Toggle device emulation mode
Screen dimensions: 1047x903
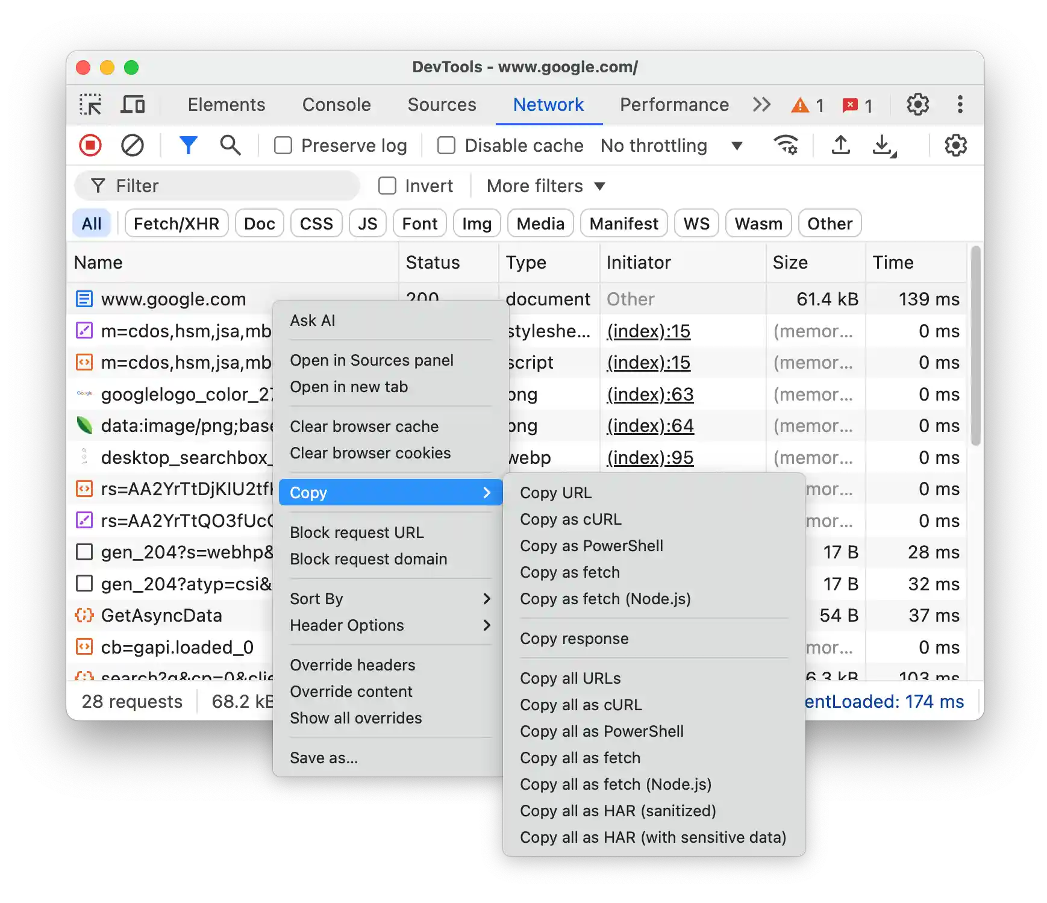pos(133,104)
